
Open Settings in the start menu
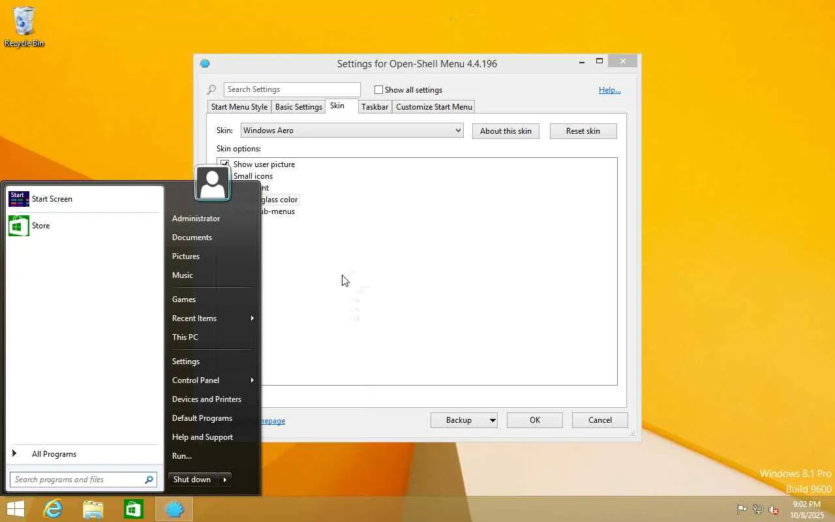(x=186, y=361)
